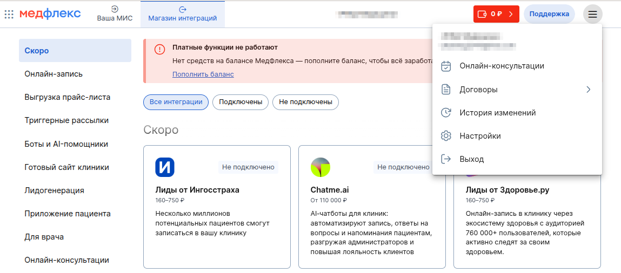Select the Все интеграции filter

click(176, 102)
